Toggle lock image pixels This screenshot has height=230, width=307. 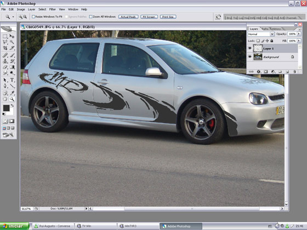pyautogui.click(x=263, y=41)
